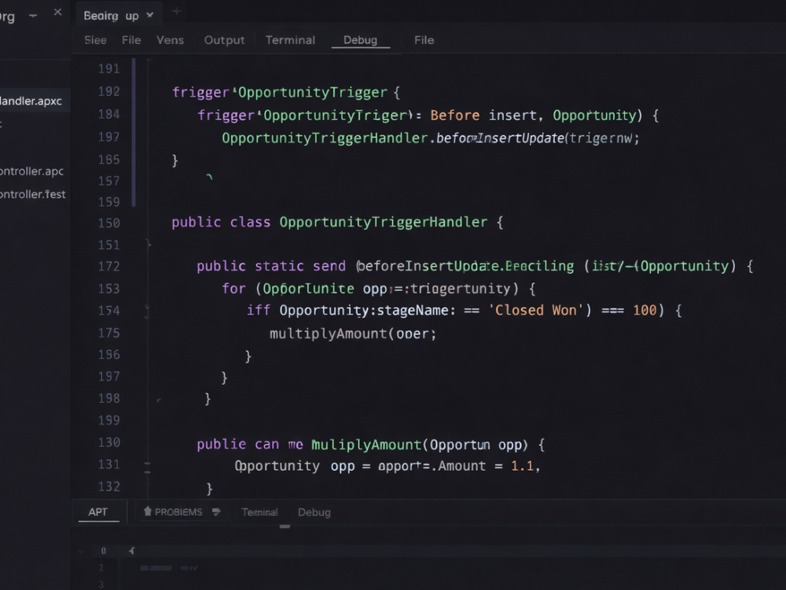Click the scroll indicator bar beside the gutter
The height and width of the screenshot is (590, 786).
tap(134, 132)
